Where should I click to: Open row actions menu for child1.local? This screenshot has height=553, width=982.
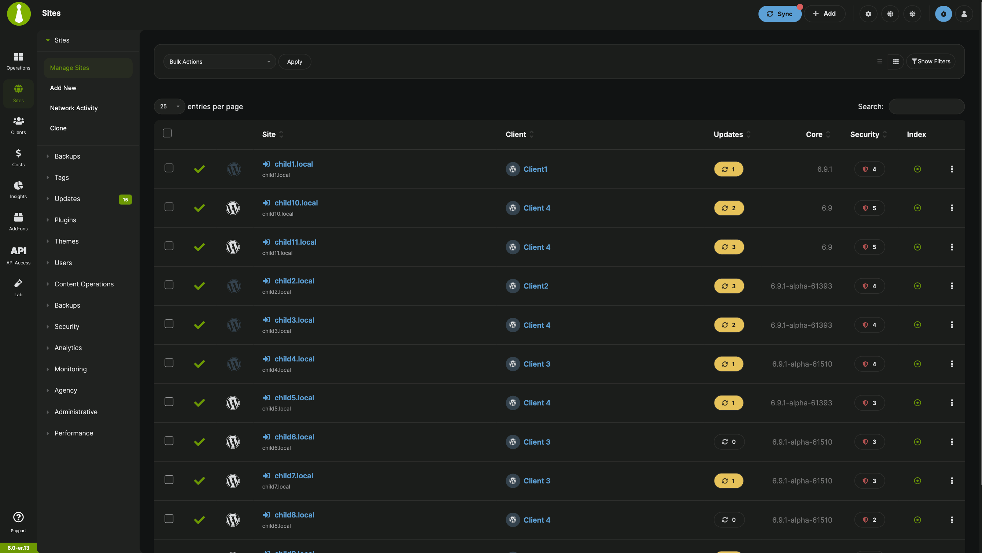pos(952,169)
